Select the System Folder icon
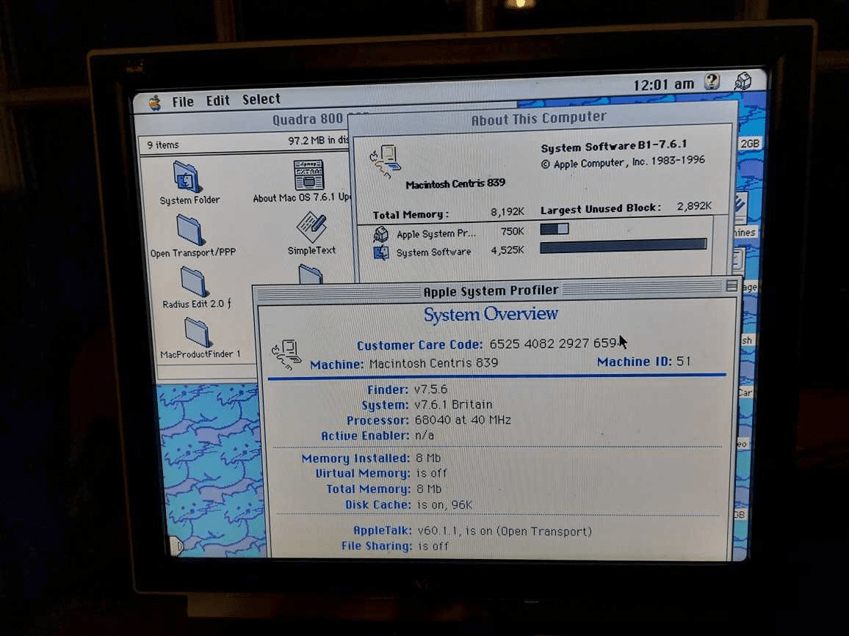 [x=187, y=178]
